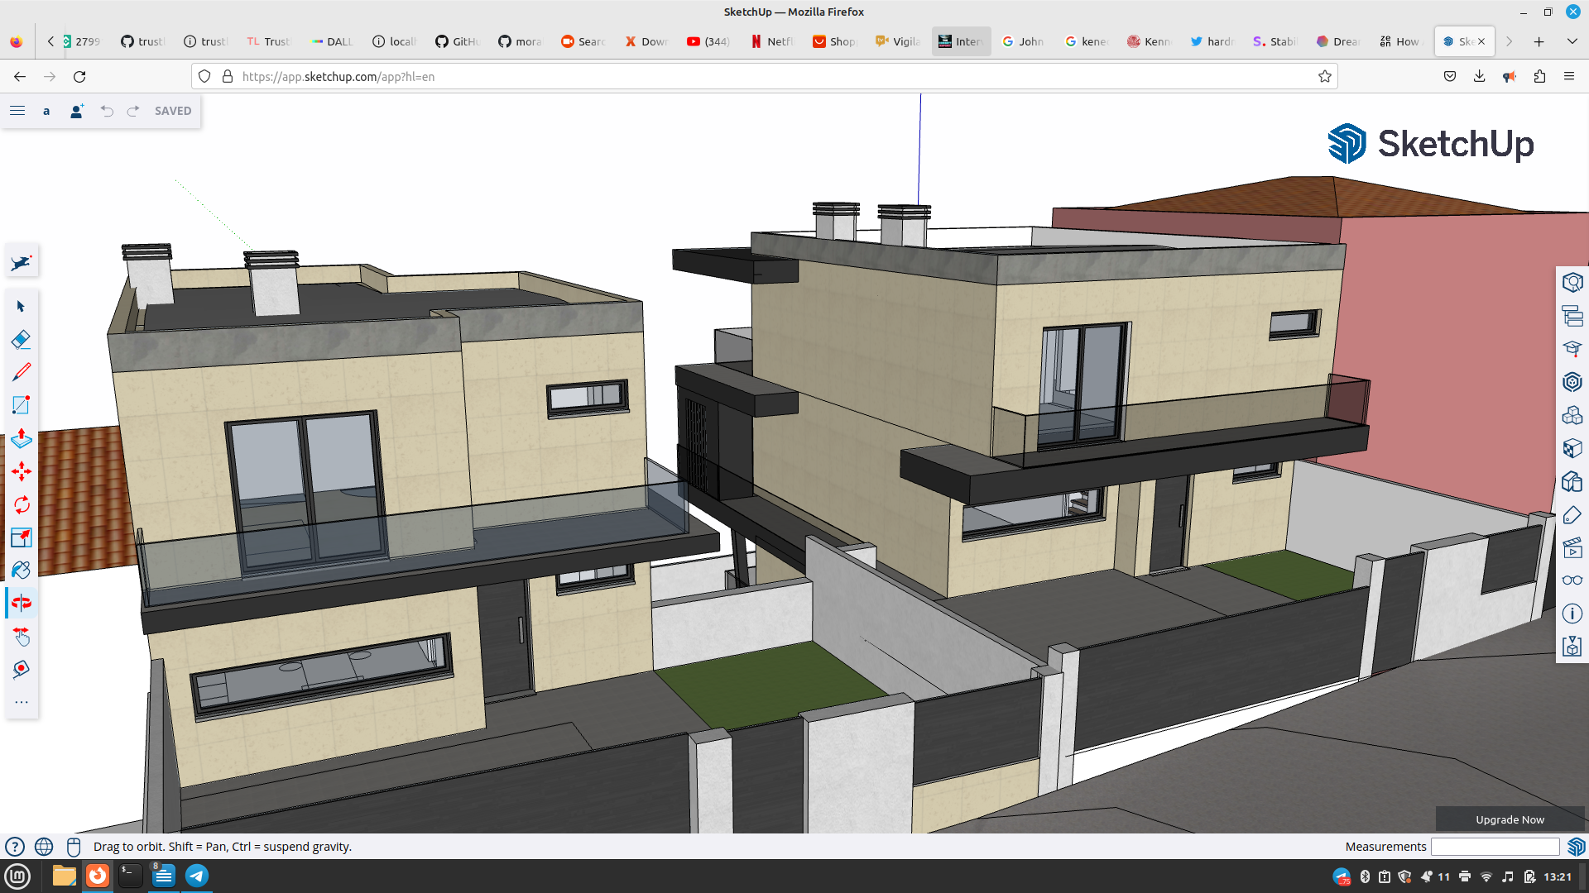Select the Line pencil tool

[x=22, y=372]
